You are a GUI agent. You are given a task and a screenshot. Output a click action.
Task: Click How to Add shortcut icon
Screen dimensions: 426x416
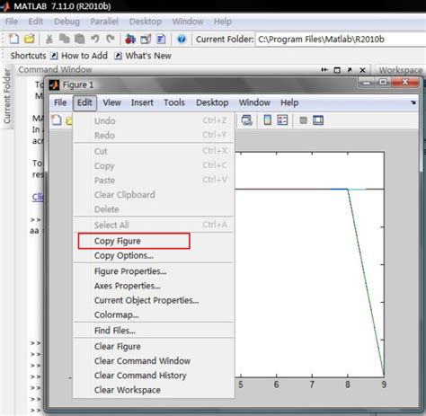pyautogui.click(x=54, y=56)
